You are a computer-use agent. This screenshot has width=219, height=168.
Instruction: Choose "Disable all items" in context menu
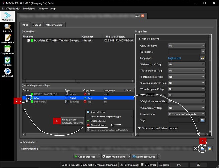(x=98, y=125)
